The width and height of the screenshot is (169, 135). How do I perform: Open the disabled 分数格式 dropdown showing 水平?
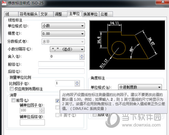[x=63, y=42]
